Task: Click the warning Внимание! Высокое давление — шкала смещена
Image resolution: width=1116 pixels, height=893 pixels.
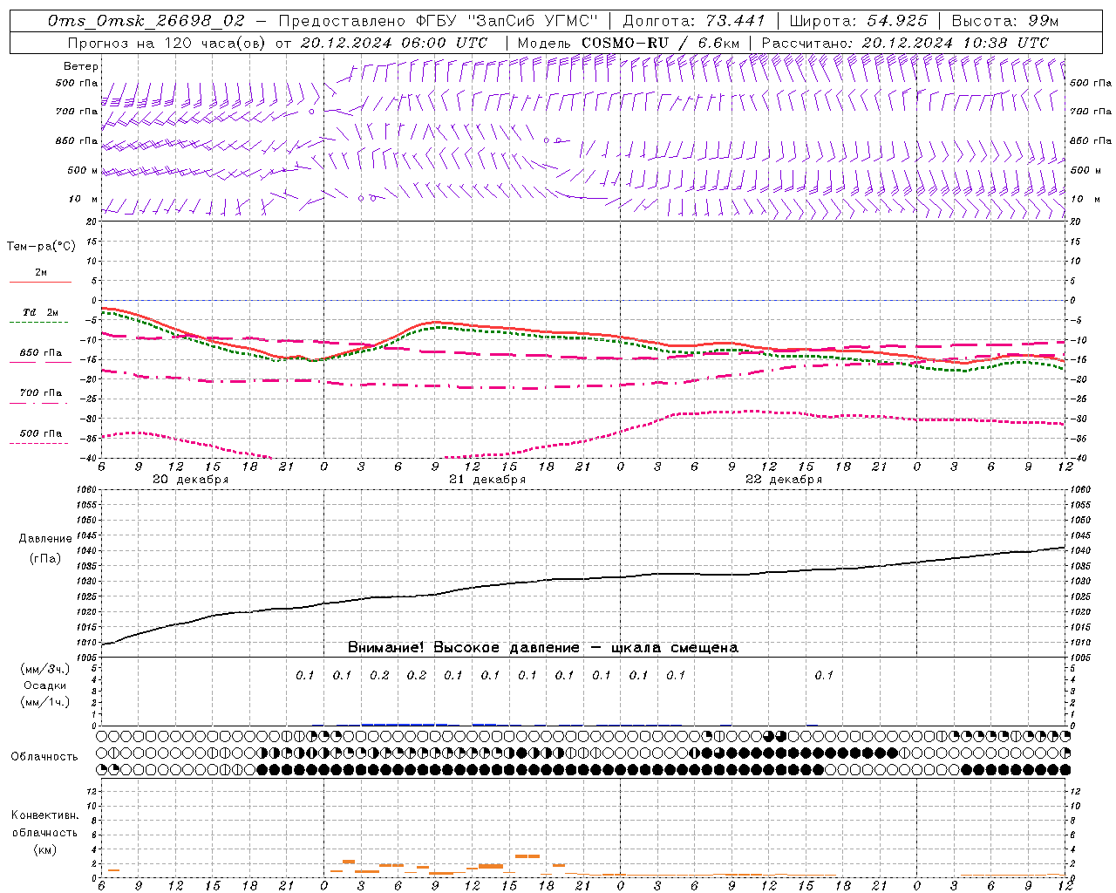Action: tap(543, 648)
